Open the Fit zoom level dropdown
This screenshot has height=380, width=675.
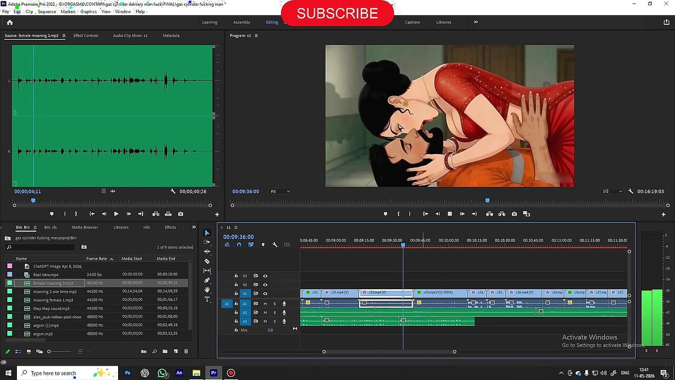coord(280,191)
